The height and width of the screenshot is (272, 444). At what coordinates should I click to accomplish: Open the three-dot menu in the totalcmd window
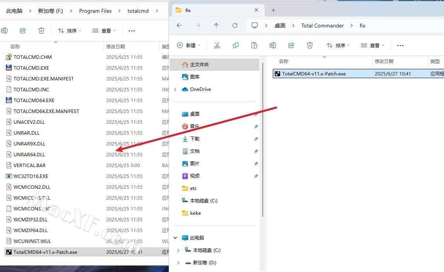point(132,31)
